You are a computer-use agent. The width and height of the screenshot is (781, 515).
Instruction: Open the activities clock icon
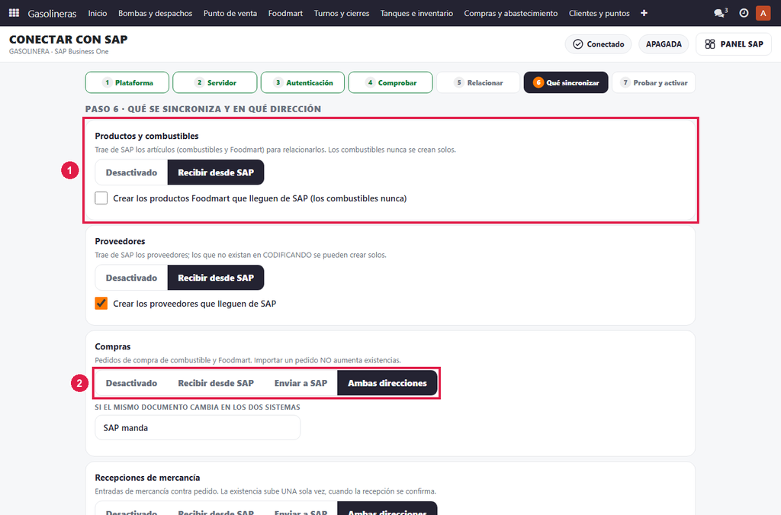(744, 13)
